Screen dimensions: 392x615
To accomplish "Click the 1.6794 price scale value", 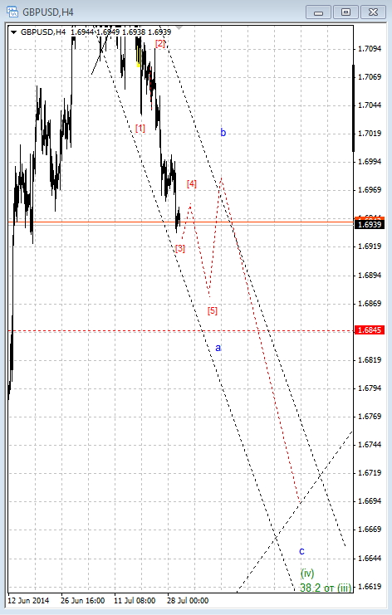I will pos(370,388).
